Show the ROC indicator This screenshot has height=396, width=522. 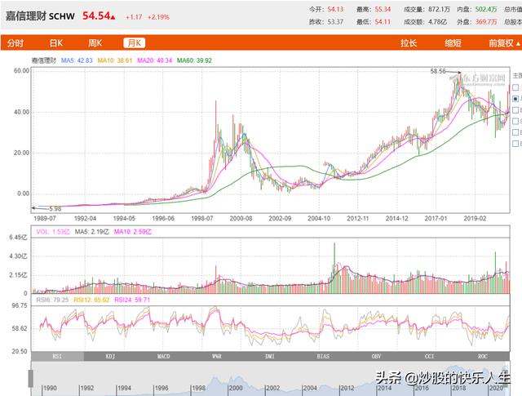483,356
